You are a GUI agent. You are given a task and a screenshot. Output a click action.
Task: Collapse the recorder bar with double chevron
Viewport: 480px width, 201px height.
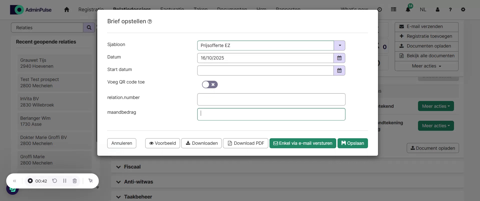coord(14,181)
